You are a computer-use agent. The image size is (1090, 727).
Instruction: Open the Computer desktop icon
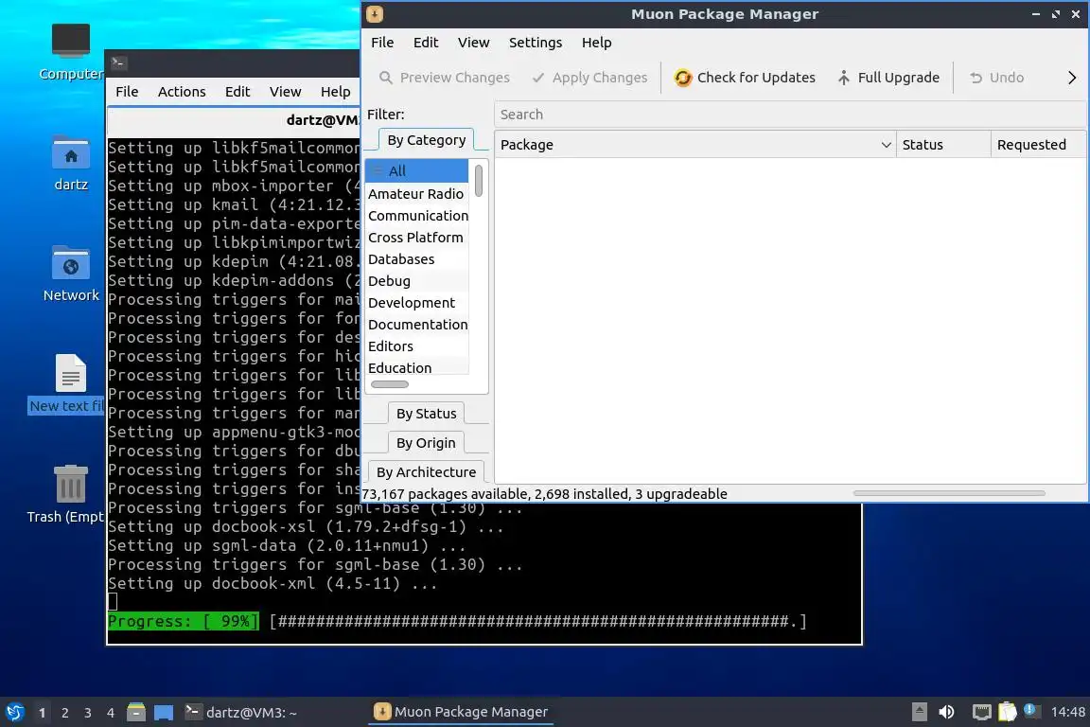(x=70, y=52)
